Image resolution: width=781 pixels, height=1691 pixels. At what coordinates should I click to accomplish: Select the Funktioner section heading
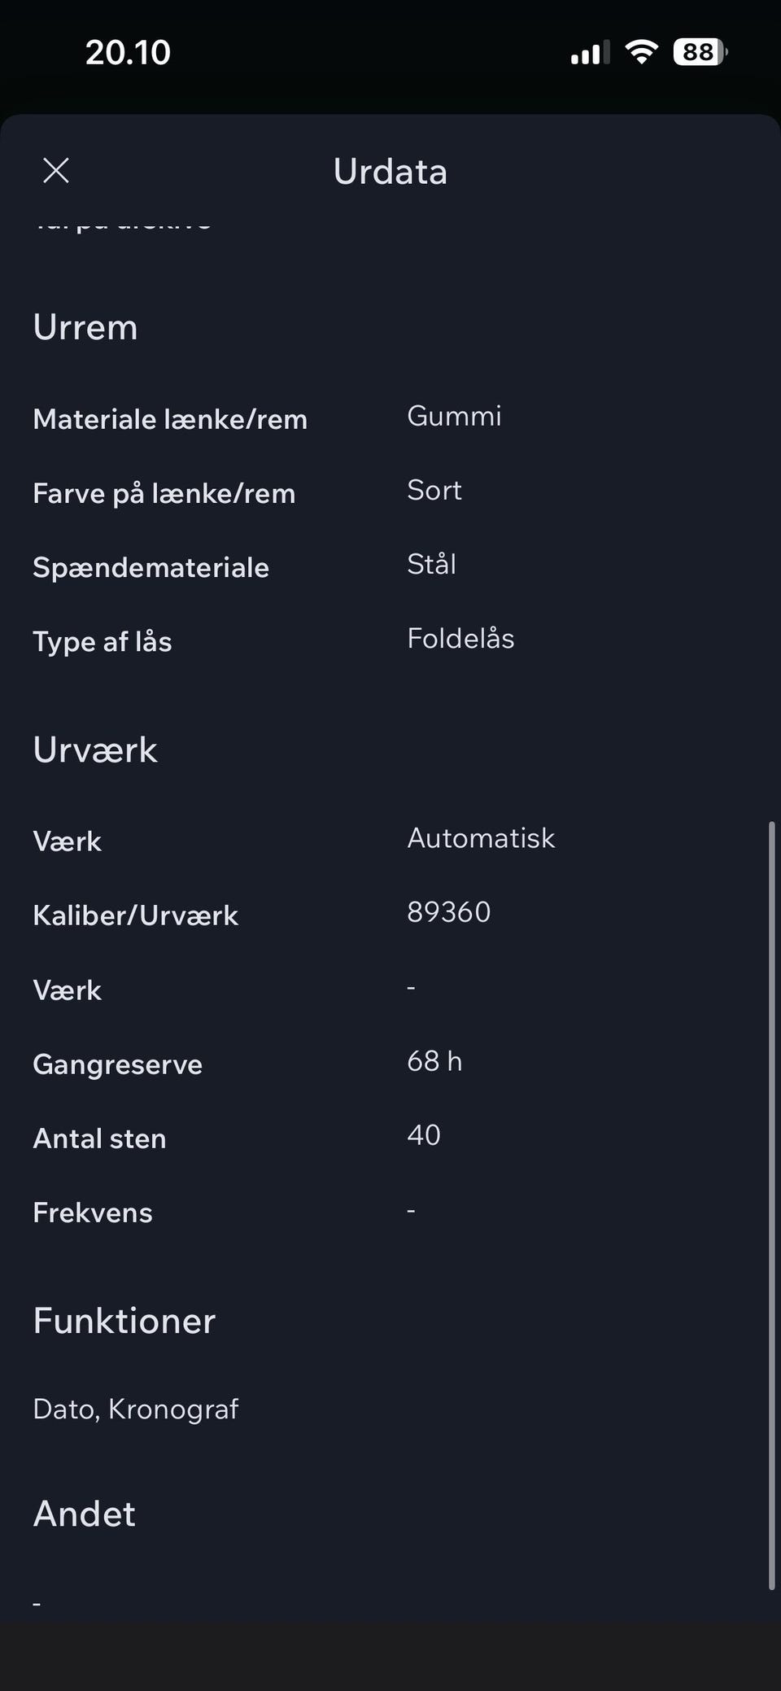tap(124, 1320)
